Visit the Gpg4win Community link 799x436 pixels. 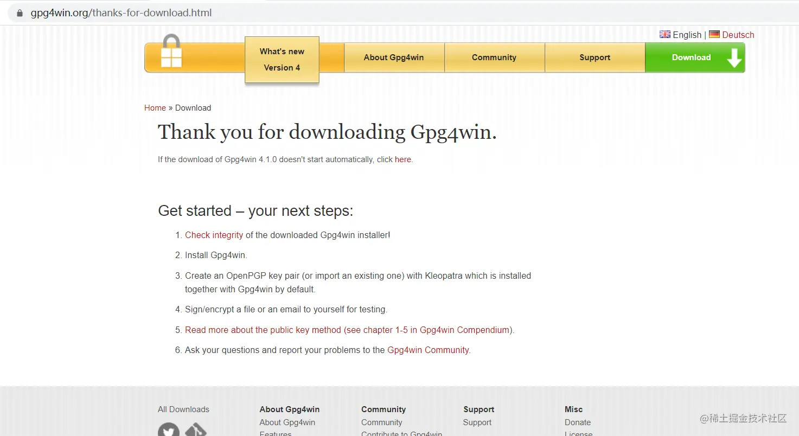pos(428,350)
